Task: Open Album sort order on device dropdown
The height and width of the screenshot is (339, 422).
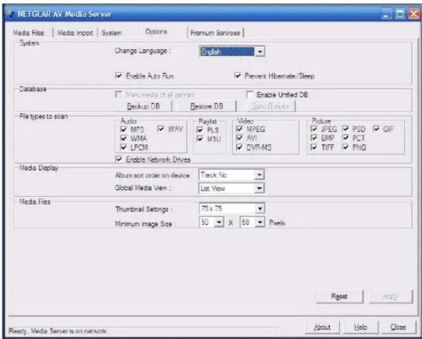Action: click(259, 175)
